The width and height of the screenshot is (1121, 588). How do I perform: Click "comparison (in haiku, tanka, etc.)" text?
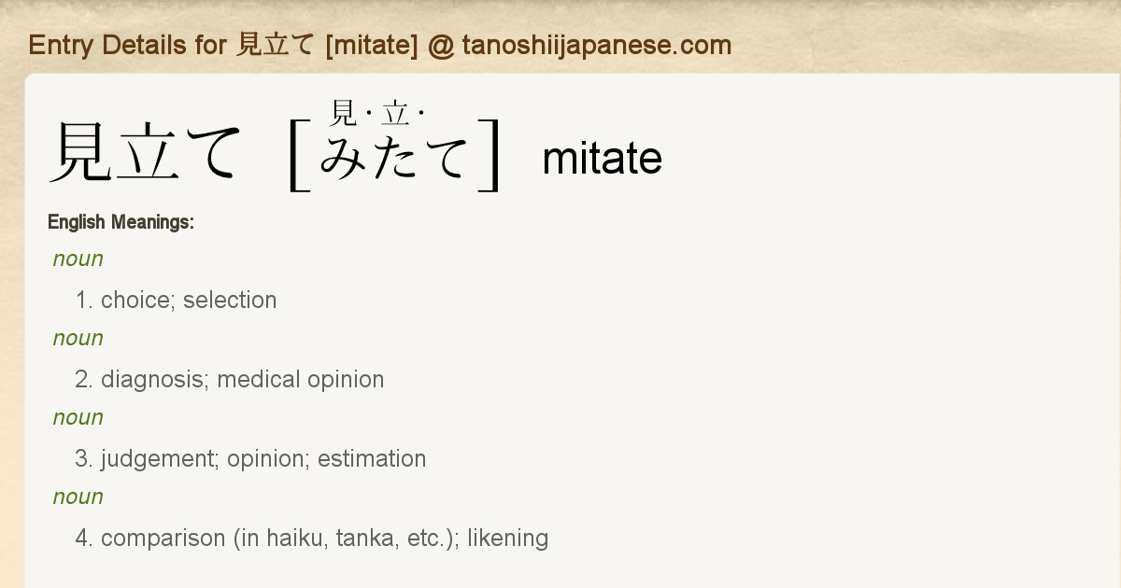pos(277,539)
